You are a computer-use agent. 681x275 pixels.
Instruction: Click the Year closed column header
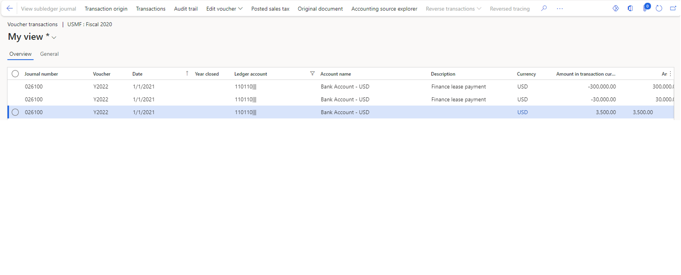[x=207, y=74]
